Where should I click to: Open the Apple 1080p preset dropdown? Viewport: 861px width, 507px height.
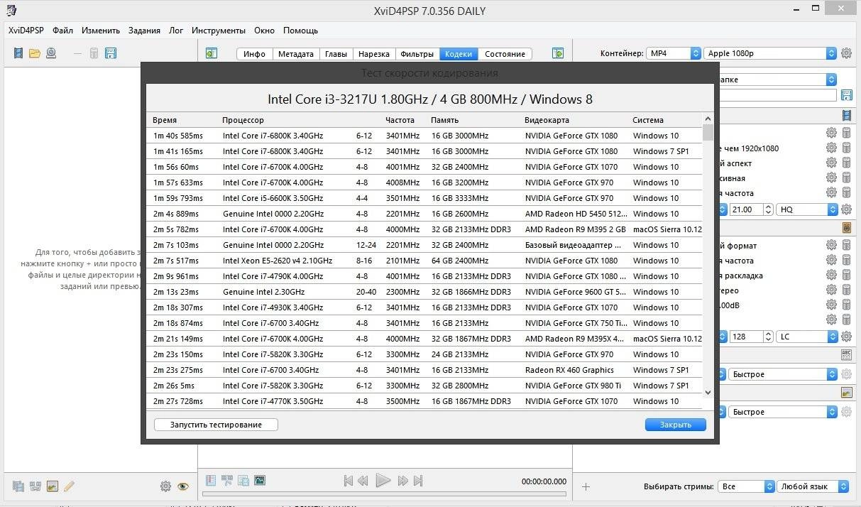(771, 53)
